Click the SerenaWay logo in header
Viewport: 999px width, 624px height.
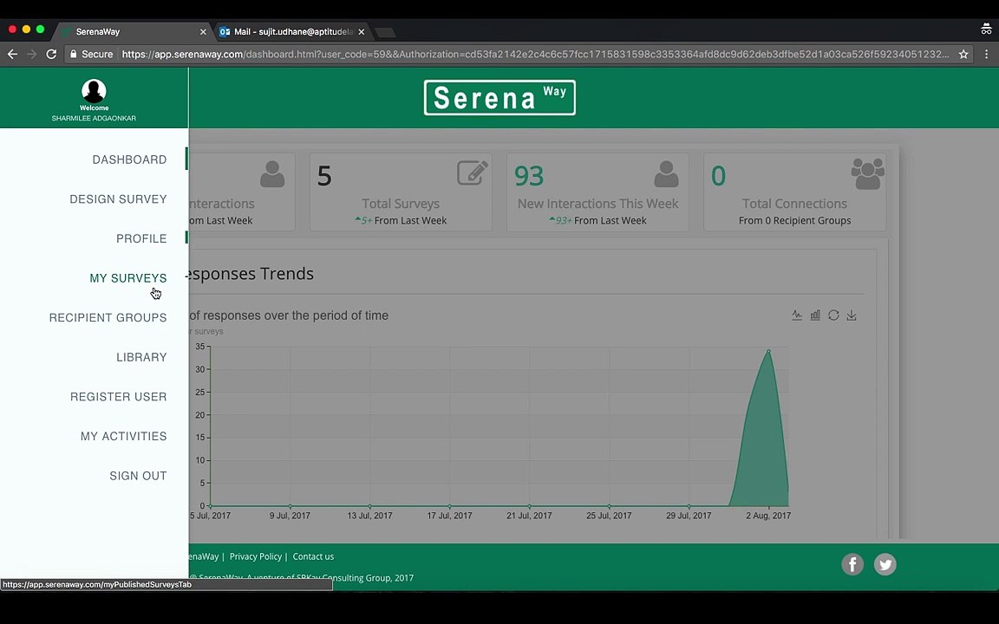(x=499, y=97)
